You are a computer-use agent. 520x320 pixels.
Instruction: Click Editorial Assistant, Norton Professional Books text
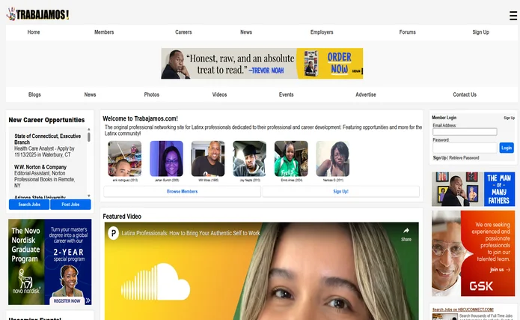click(x=44, y=179)
